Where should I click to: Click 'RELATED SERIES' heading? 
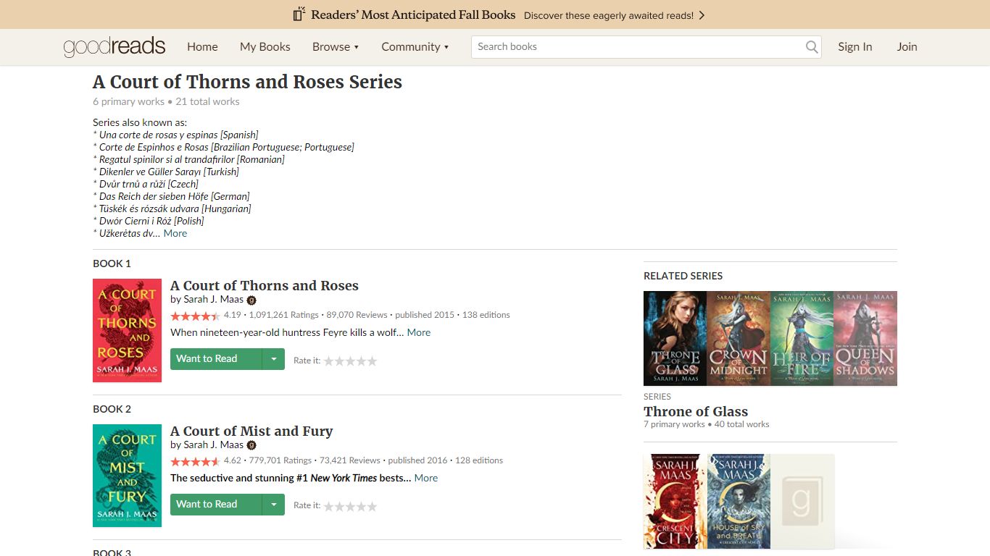[683, 276]
